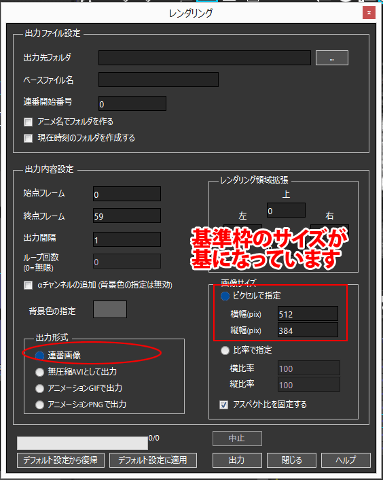This screenshot has width=383, height=480.
Task: Select アニメーションGIFで出力 radio button
Action: pyautogui.click(x=40, y=388)
